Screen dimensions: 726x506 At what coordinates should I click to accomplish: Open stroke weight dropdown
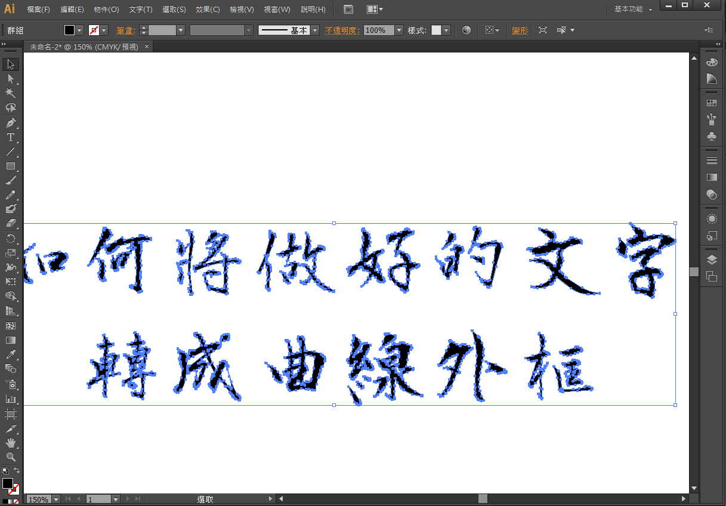point(181,30)
